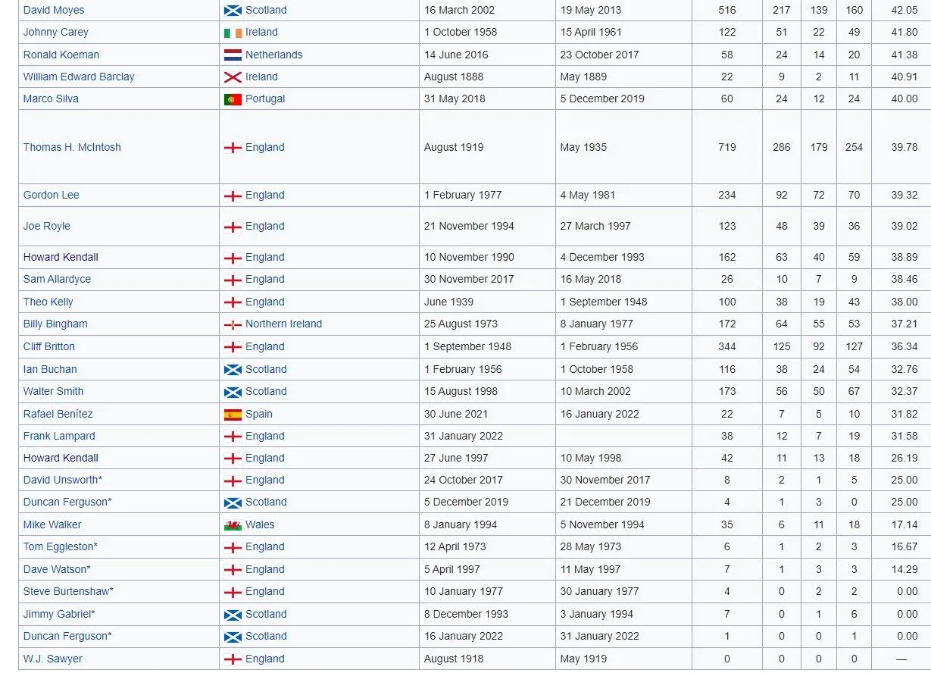Open the W.J. Sawyer link
Screen dimensions: 931x673
pos(52,659)
